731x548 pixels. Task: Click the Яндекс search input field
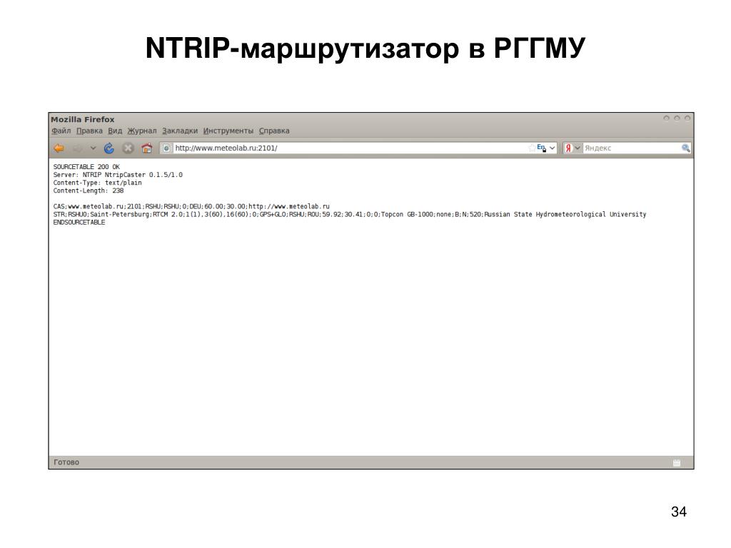(x=632, y=148)
